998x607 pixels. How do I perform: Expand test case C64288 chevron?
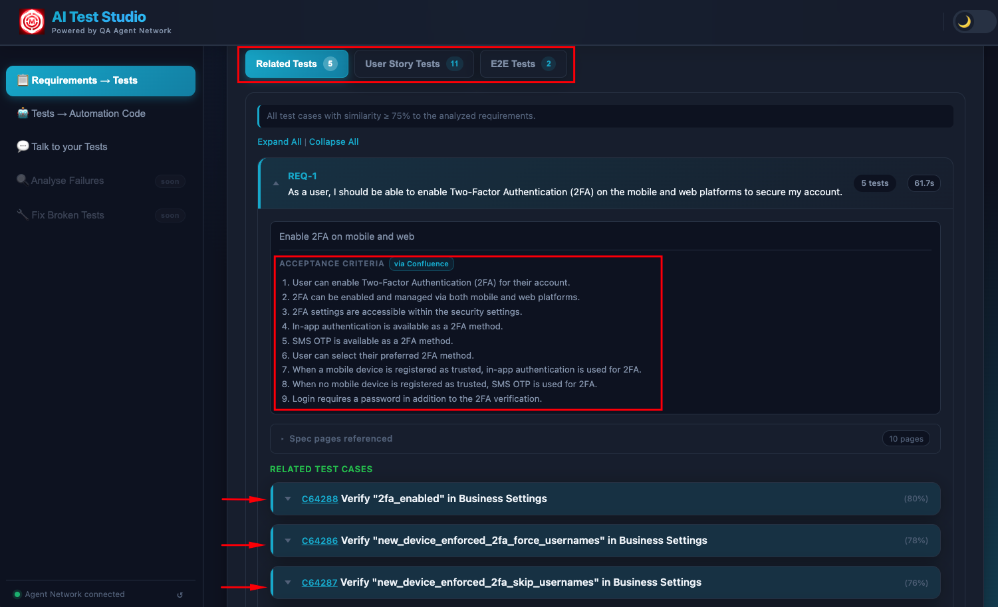(288, 499)
